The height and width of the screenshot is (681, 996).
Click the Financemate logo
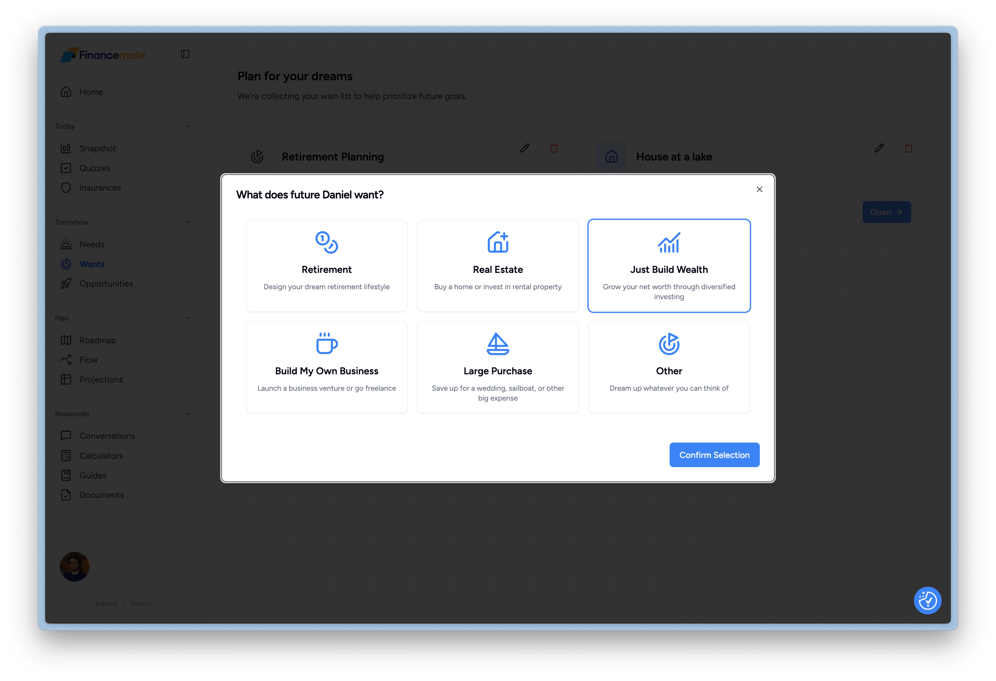click(x=103, y=55)
